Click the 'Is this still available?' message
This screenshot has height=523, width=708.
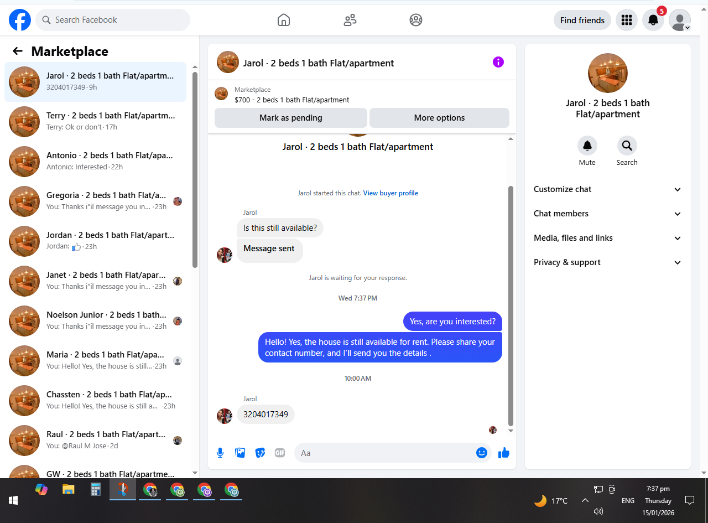click(x=280, y=228)
